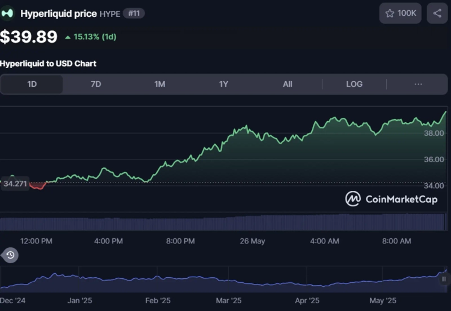Switch chart to 7D timeframe

96,84
